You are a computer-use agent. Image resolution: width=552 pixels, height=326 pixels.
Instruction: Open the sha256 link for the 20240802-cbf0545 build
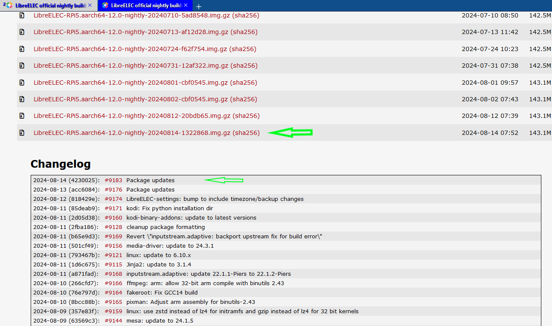click(244, 99)
